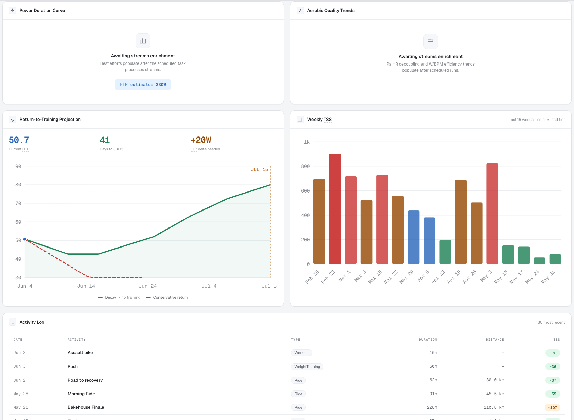Click the 41 days value
Screen dimensions: 574x420
[x=105, y=140]
